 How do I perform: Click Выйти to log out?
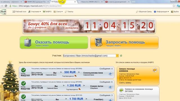click(x=175, y=12)
